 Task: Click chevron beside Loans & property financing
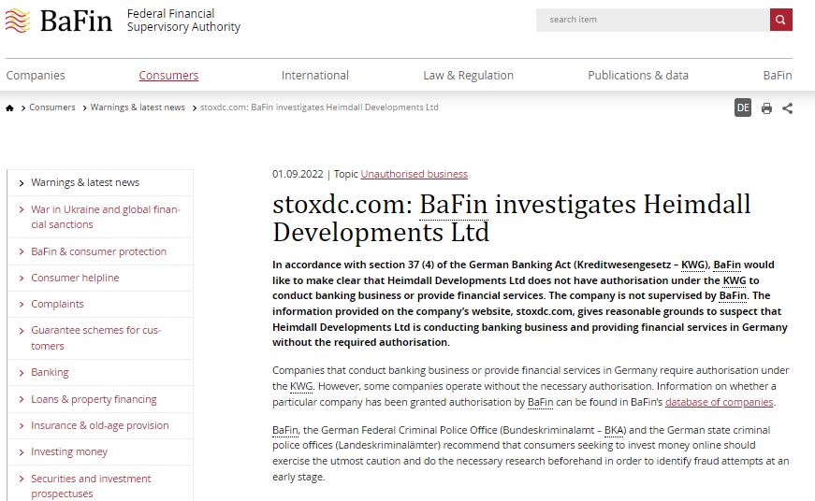22,399
